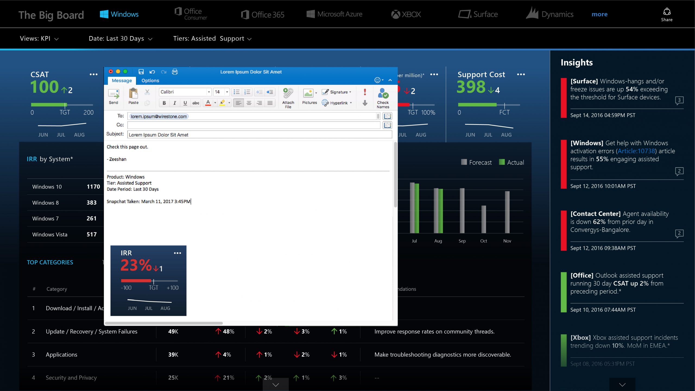Insert a bulleted list
This screenshot has width=695, height=391.
tap(236, 92)
